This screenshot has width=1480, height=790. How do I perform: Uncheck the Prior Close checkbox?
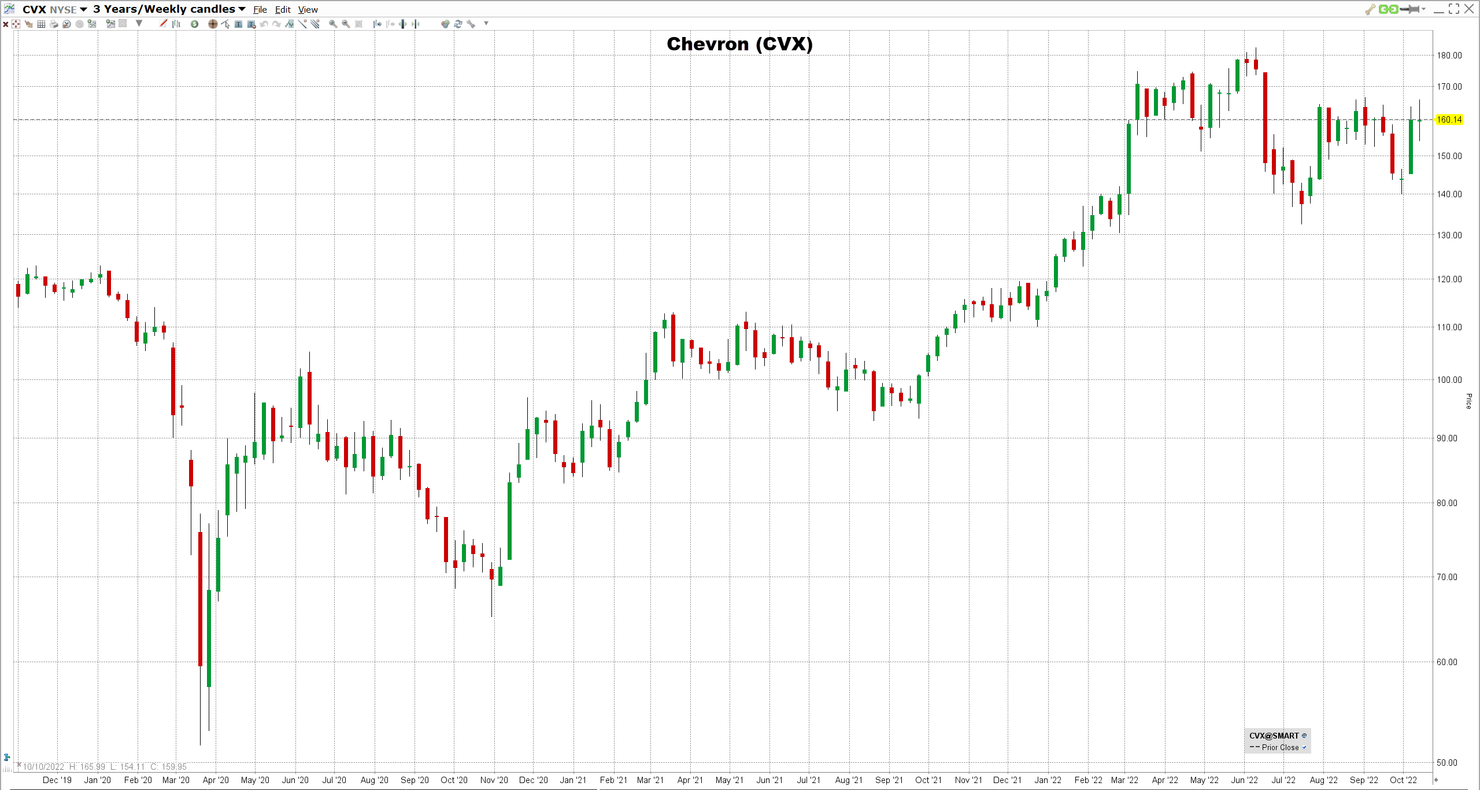click(1304, 747)
